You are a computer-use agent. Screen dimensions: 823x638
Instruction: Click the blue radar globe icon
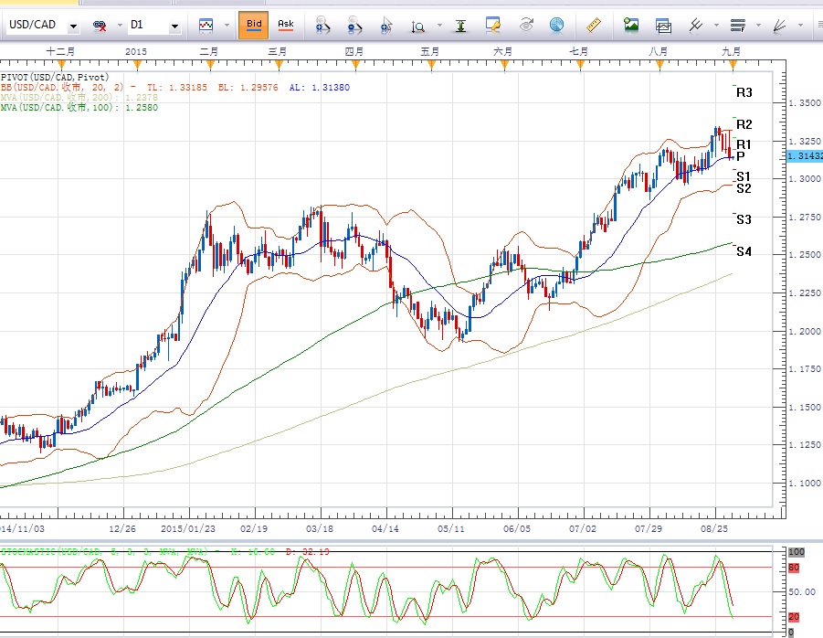coord(557,25)
